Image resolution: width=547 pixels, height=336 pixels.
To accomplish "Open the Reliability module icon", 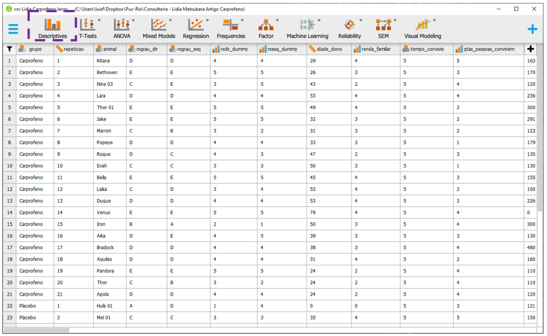I will tap(349, 28).
